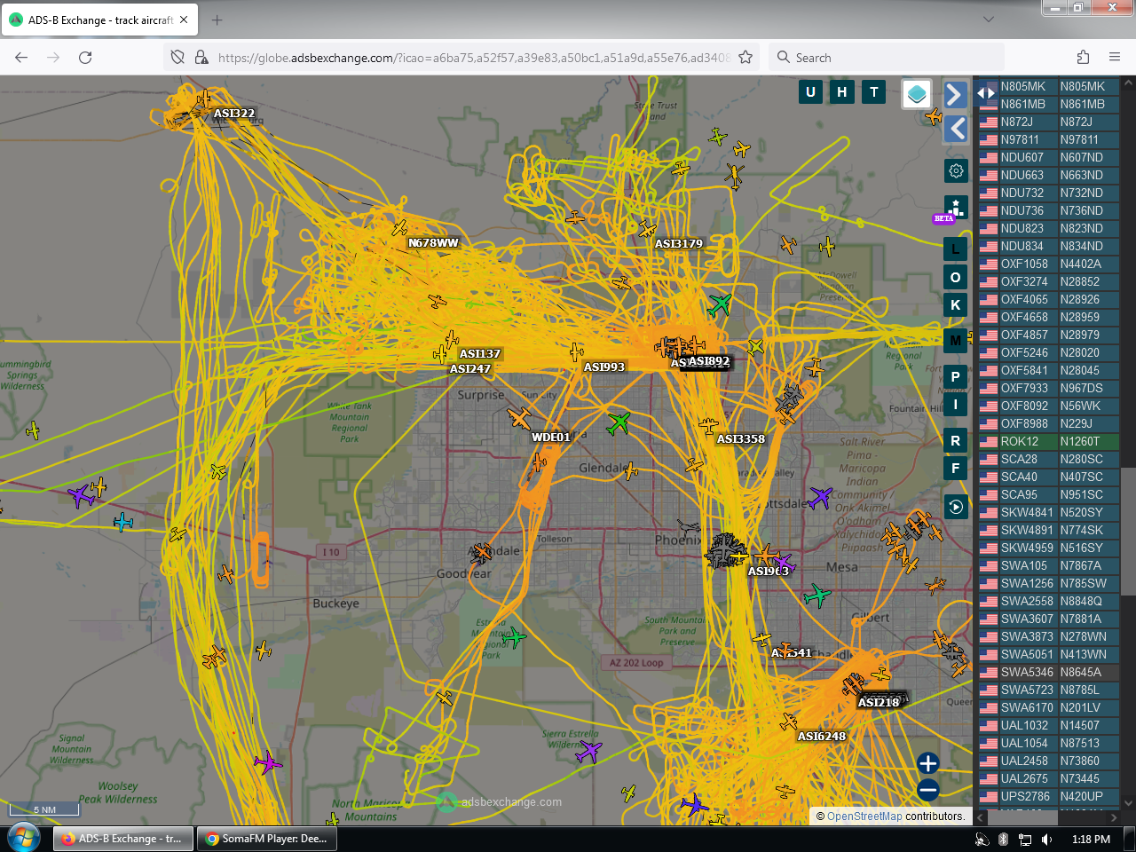Toggle the R map button

point(956,441)
